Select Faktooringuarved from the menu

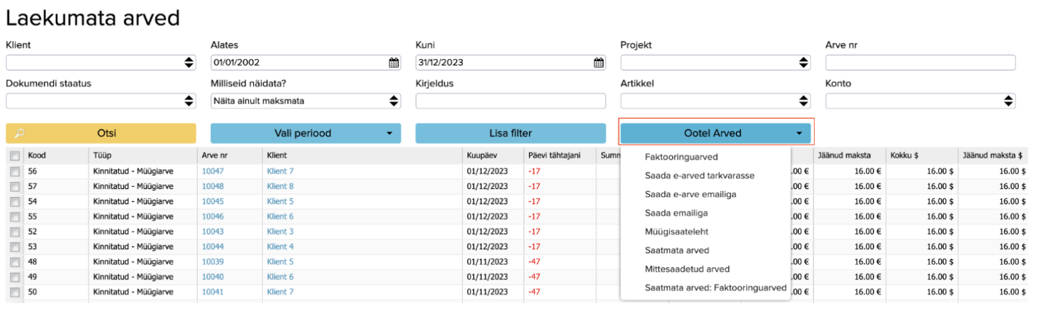tap(681, 157)
